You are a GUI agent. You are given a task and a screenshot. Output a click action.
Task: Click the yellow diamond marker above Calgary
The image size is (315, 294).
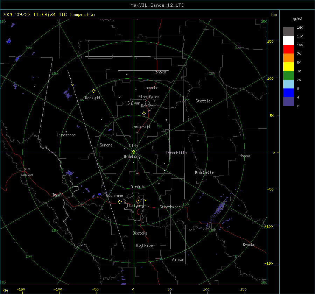click(138, 201)
